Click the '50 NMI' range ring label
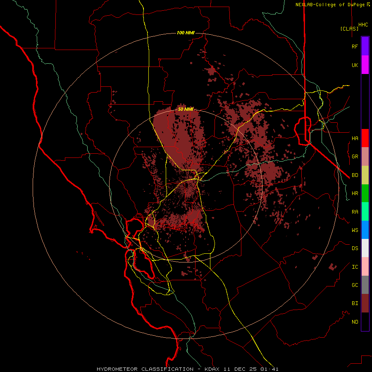This screenshot has height=372, width=372. coord(186,109)
